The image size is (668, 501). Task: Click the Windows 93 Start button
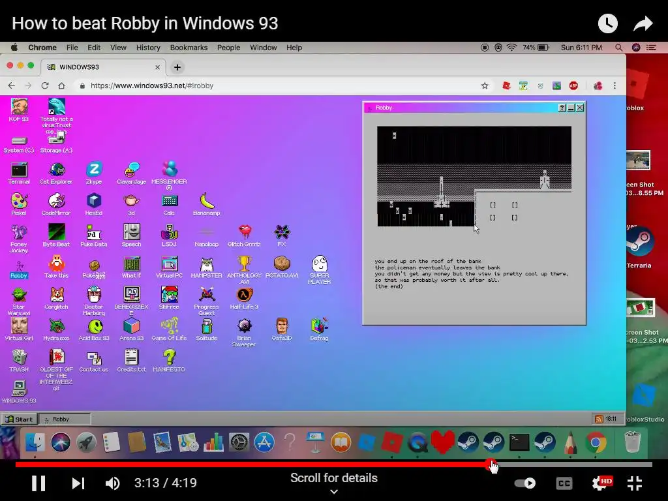pos(19,419)
